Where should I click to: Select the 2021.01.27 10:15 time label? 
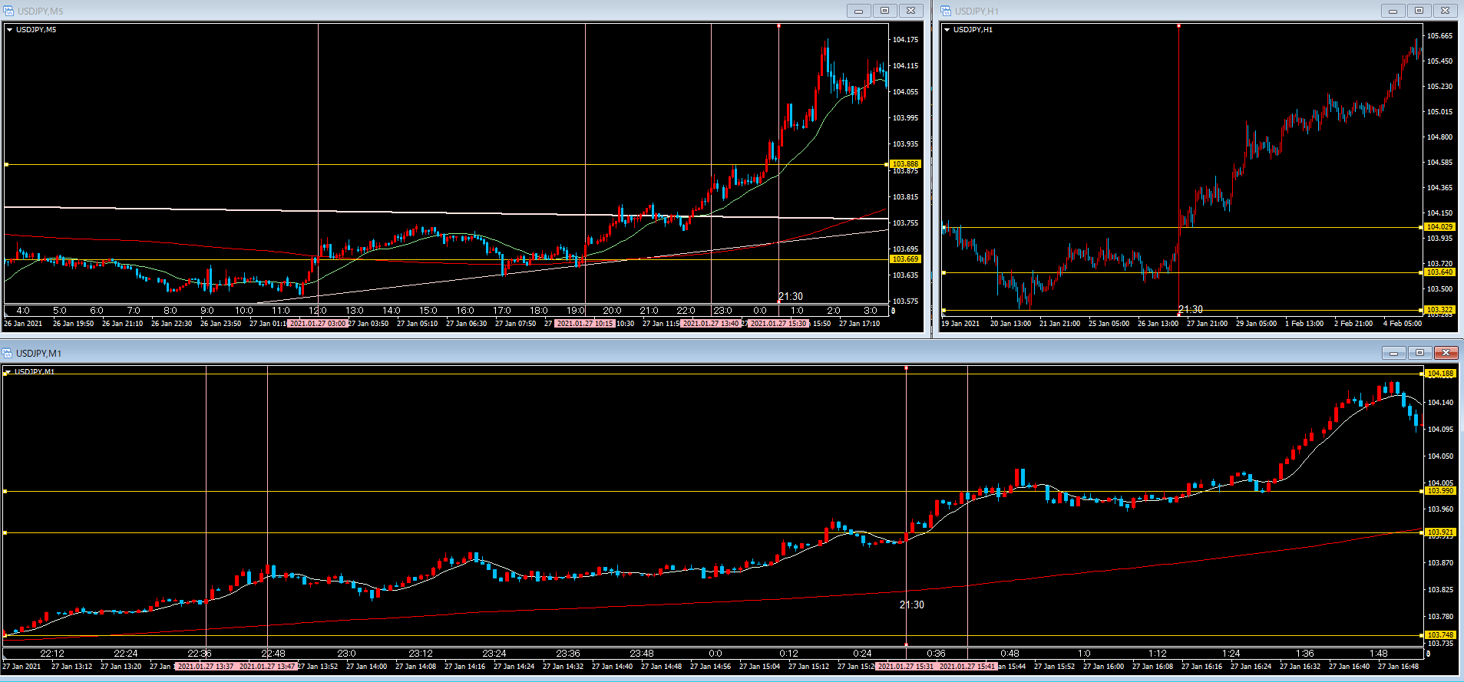pos(585,324)
